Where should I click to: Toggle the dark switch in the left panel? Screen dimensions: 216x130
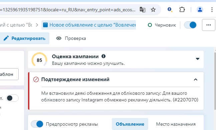(12, 98)
